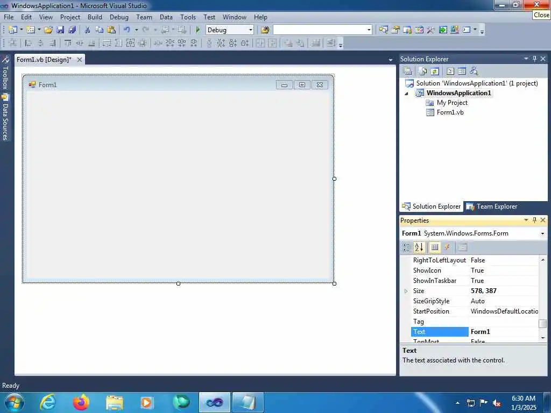
Task: Click the Undo arrow icon
Action: click(x=127, y=30)
